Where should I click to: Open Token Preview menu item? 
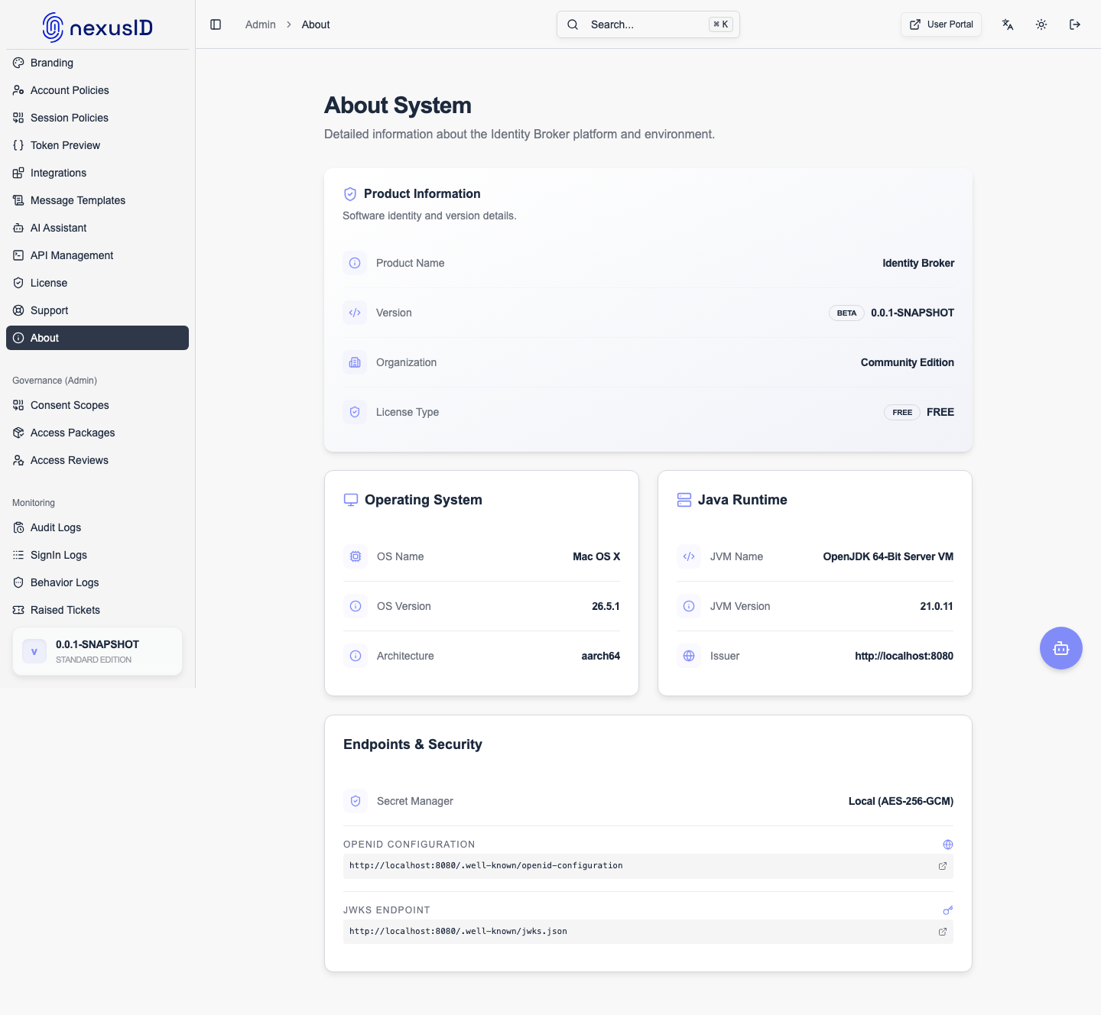(x=97, y=145)
